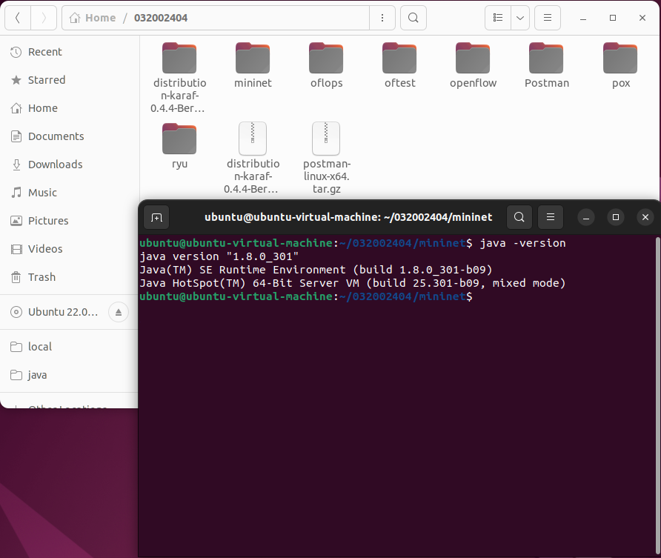The image size is (661, 558).
Task: Open Documents in the sidebar
Action: pos(70,136)
